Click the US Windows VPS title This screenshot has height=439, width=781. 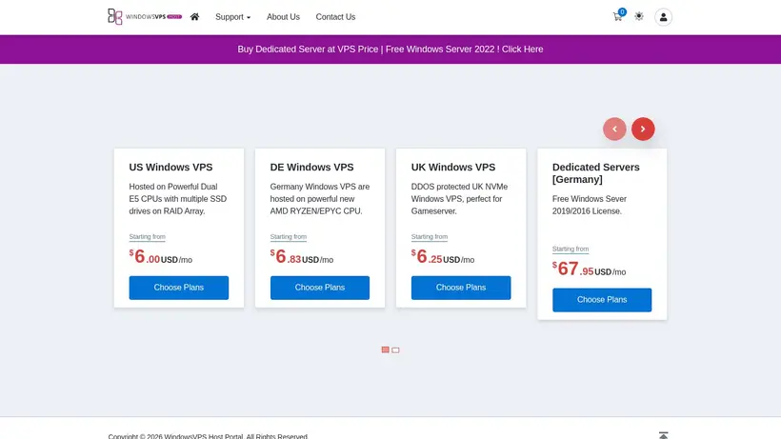(170, 168)
